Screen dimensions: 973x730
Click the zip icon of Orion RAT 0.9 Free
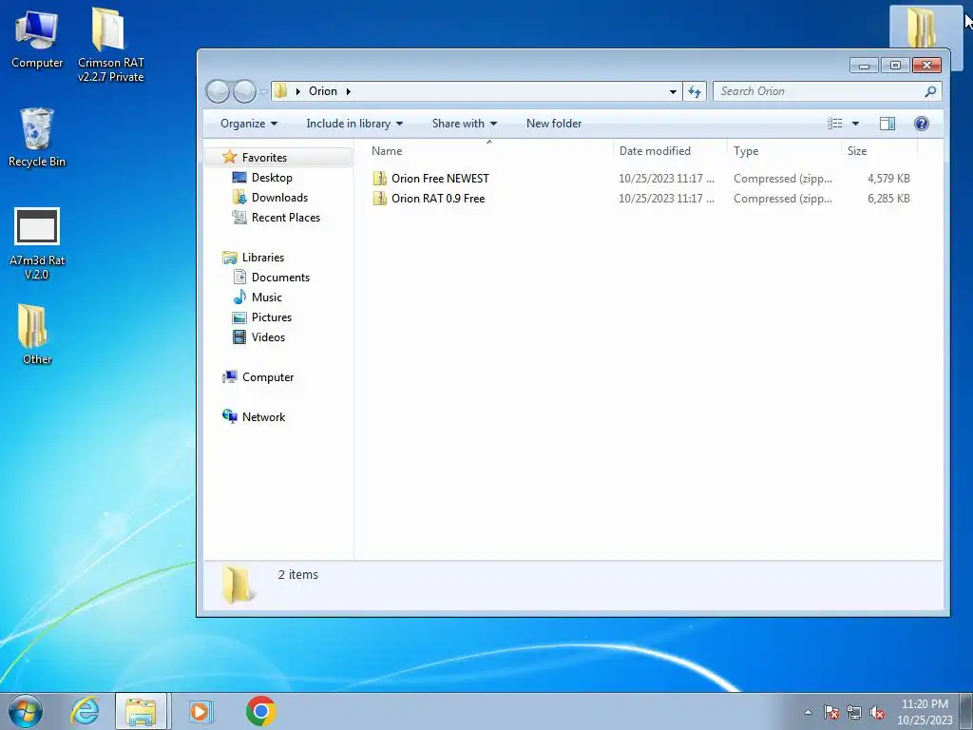[x=380, y=199]
